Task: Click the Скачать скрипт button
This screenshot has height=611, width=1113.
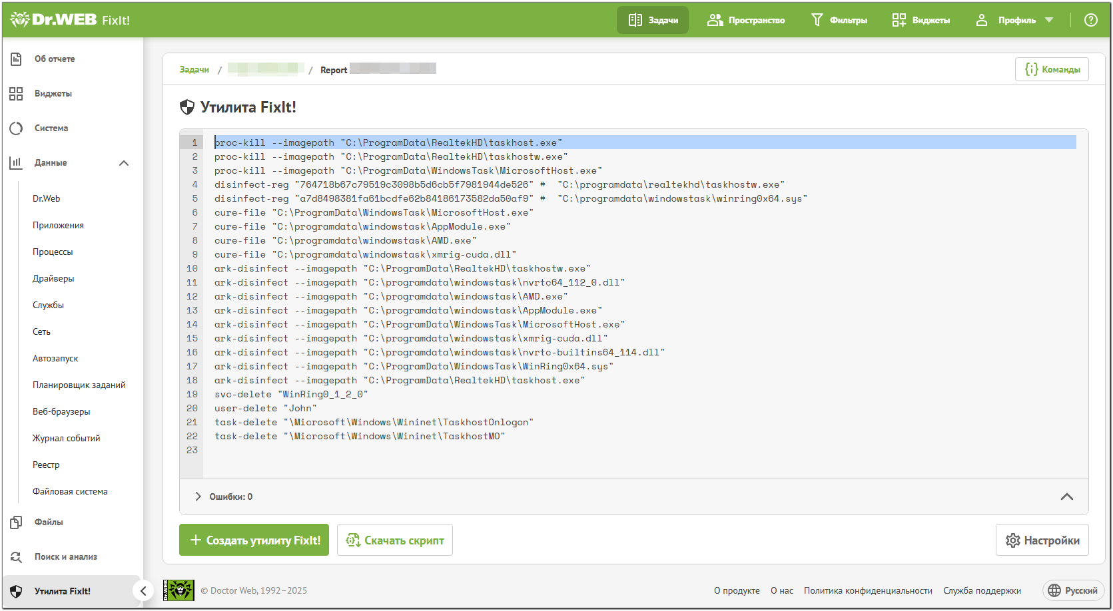Action: click(x=395, y=540)
